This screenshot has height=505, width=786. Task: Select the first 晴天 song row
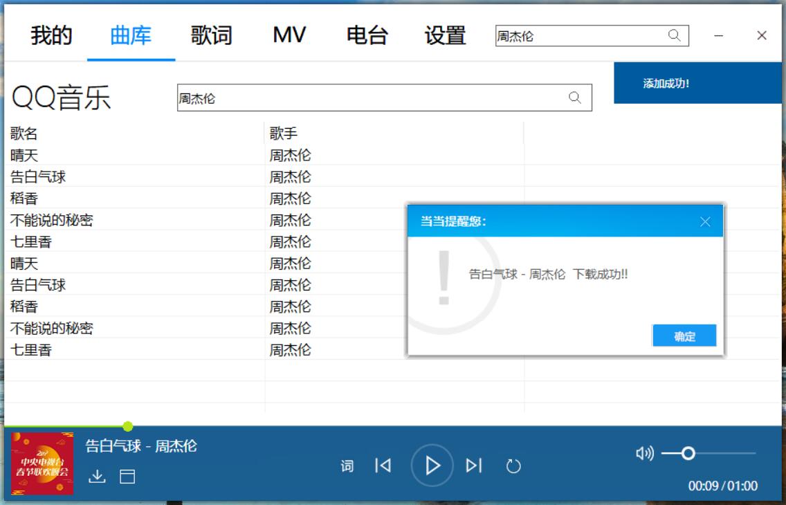coord(394,155)
